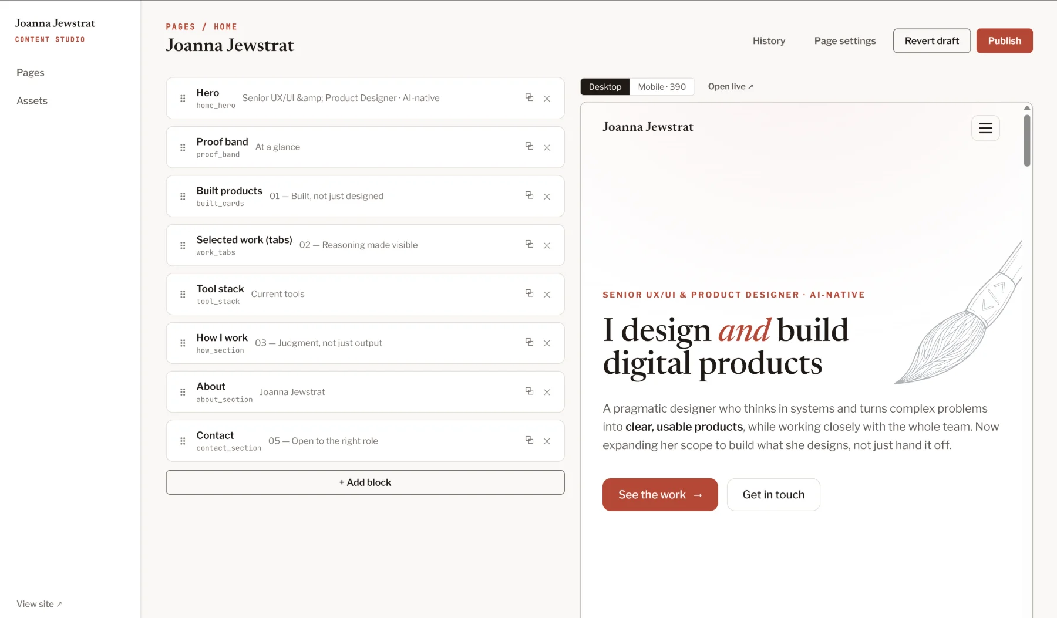Duplicate the Hero block

[x=529, y=97]
